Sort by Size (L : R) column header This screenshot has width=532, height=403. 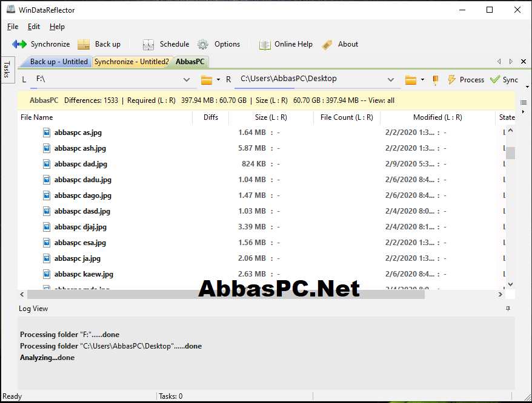[271, 117]
